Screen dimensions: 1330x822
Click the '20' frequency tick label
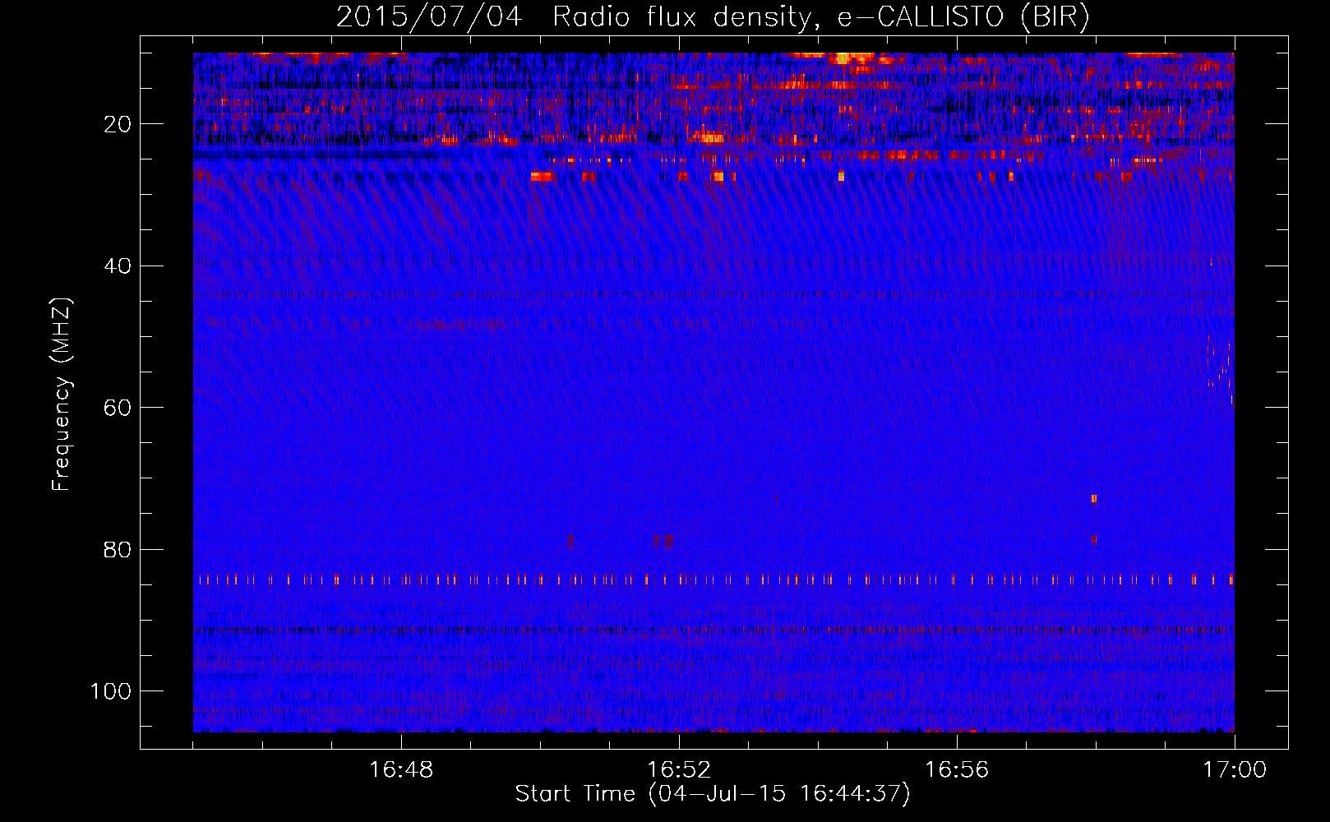tap(118, 124)
